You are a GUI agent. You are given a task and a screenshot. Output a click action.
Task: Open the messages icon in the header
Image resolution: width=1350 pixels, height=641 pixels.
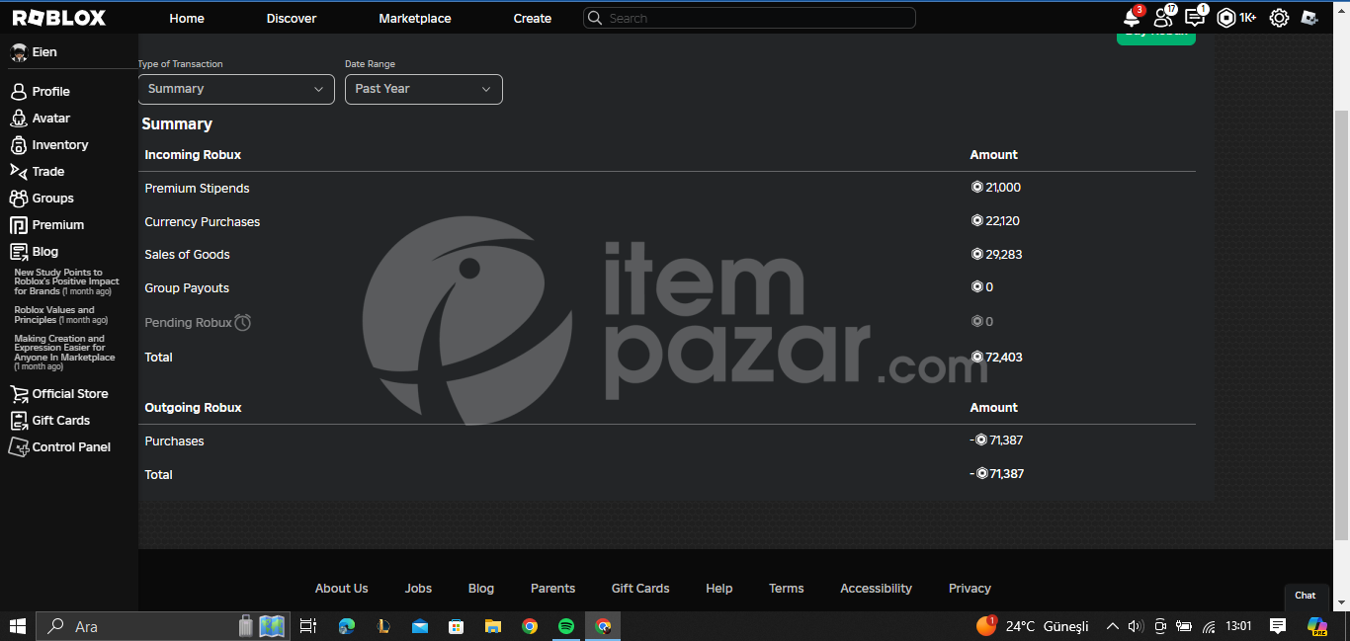point(1195,18)
